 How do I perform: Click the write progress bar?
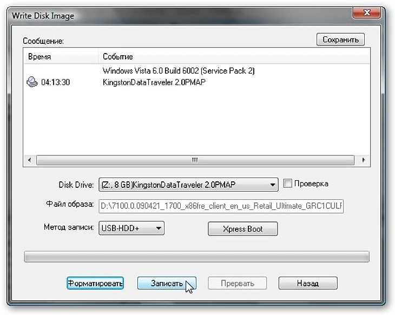click(197, 257)
